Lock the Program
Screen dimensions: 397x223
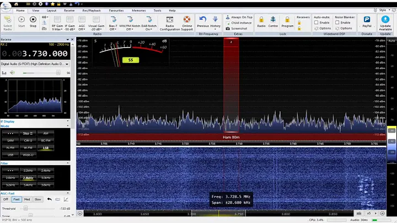[287, 22]
